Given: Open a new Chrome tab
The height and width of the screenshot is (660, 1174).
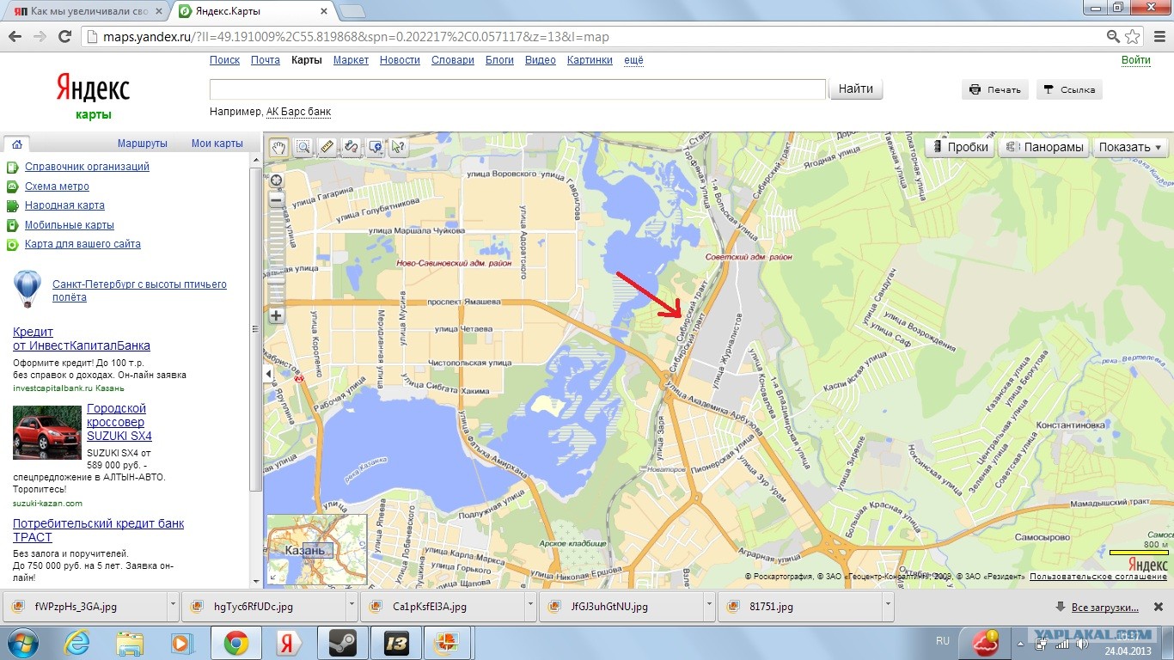Looking at the screenshot, I should (351, 11).
